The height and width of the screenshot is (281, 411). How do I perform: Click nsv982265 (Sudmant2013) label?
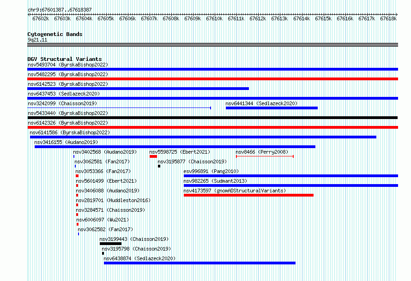coord(215,181)
